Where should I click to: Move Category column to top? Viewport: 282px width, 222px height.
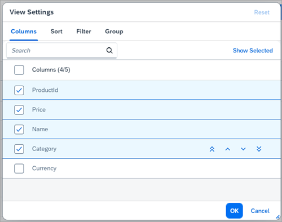coord(212,149)
